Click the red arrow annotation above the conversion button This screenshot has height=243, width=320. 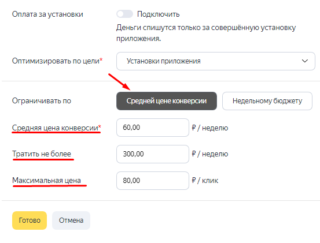coord(119,82)
